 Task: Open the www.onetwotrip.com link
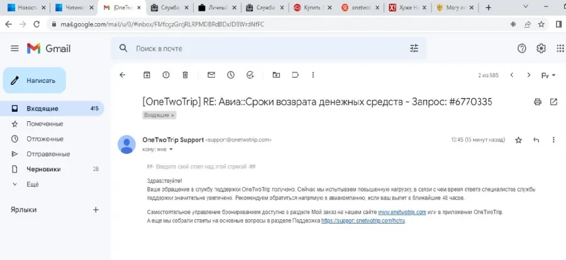click(402, 212)
